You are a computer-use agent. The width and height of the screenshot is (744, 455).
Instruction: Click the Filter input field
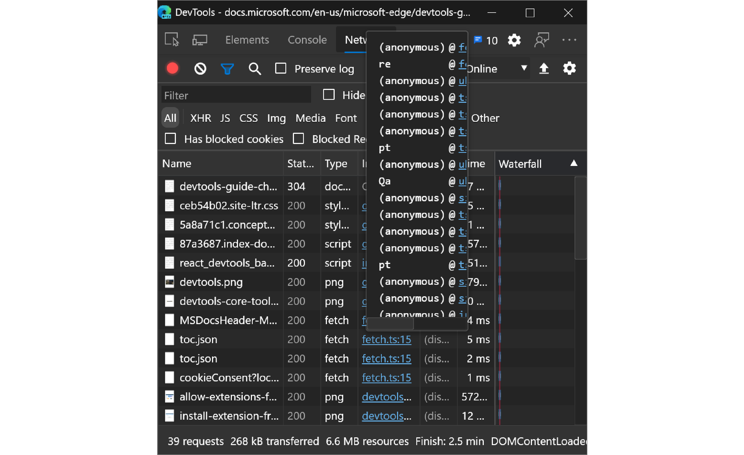(236, 95)
